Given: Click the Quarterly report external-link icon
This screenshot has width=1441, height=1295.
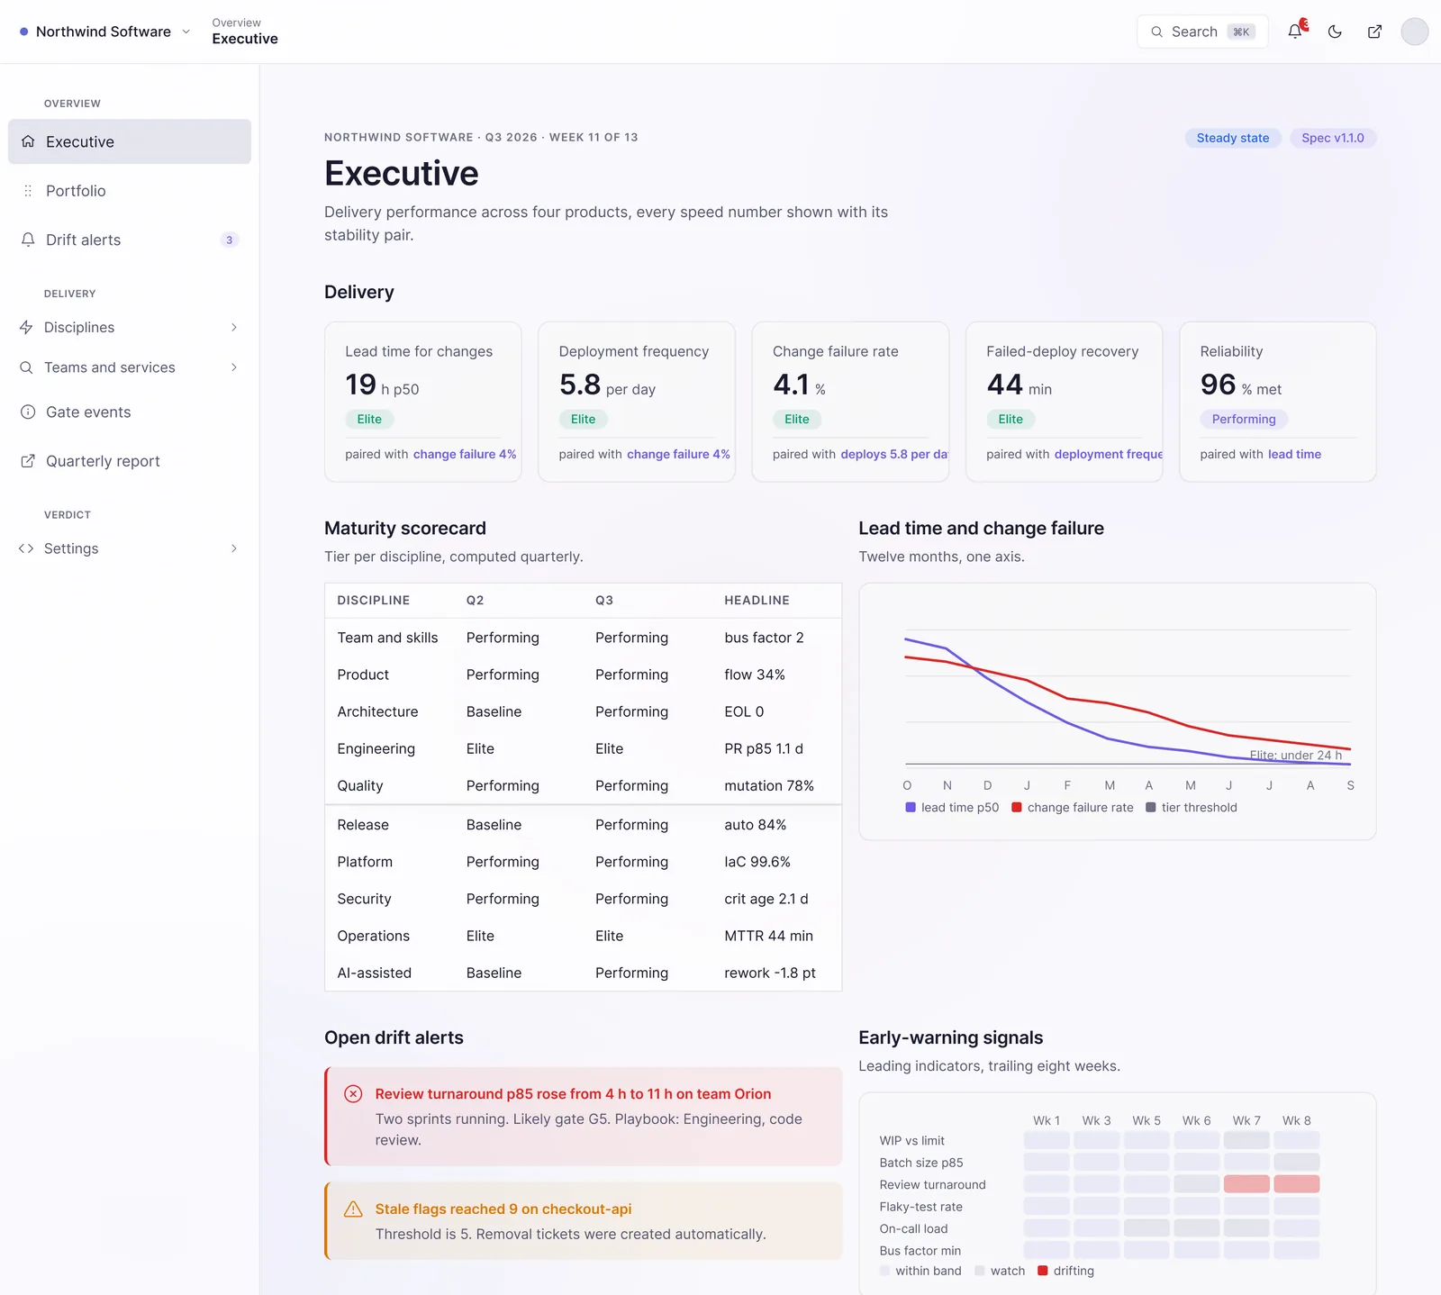Looking at the screenshot, I should click(28, 461).
